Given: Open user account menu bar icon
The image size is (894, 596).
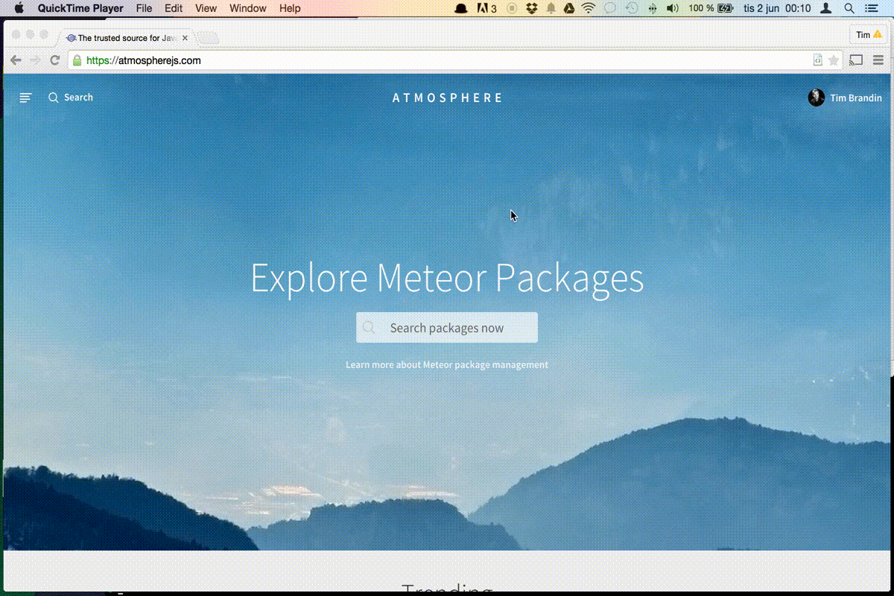Looking at the screenshot, I should 825,8.
